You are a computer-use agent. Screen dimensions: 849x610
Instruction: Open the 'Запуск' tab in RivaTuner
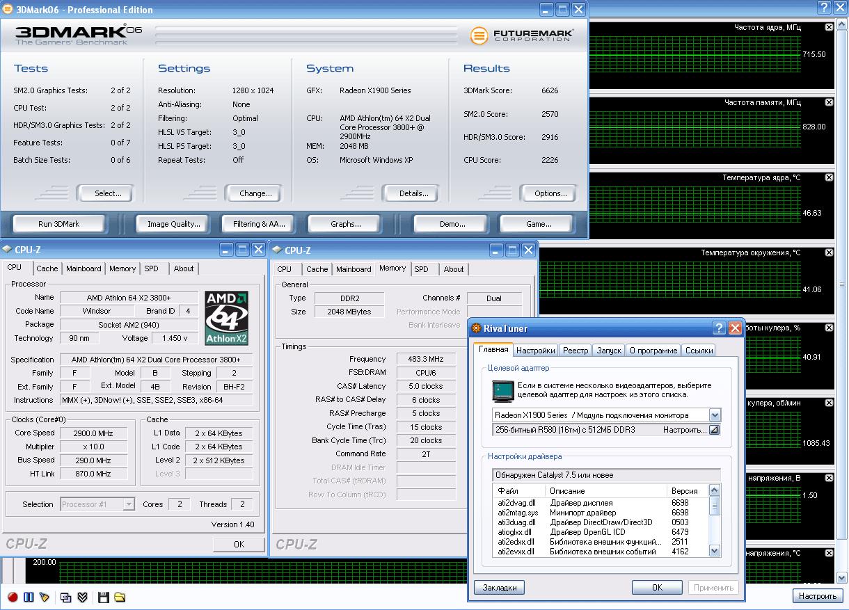(x=609, y=351)
